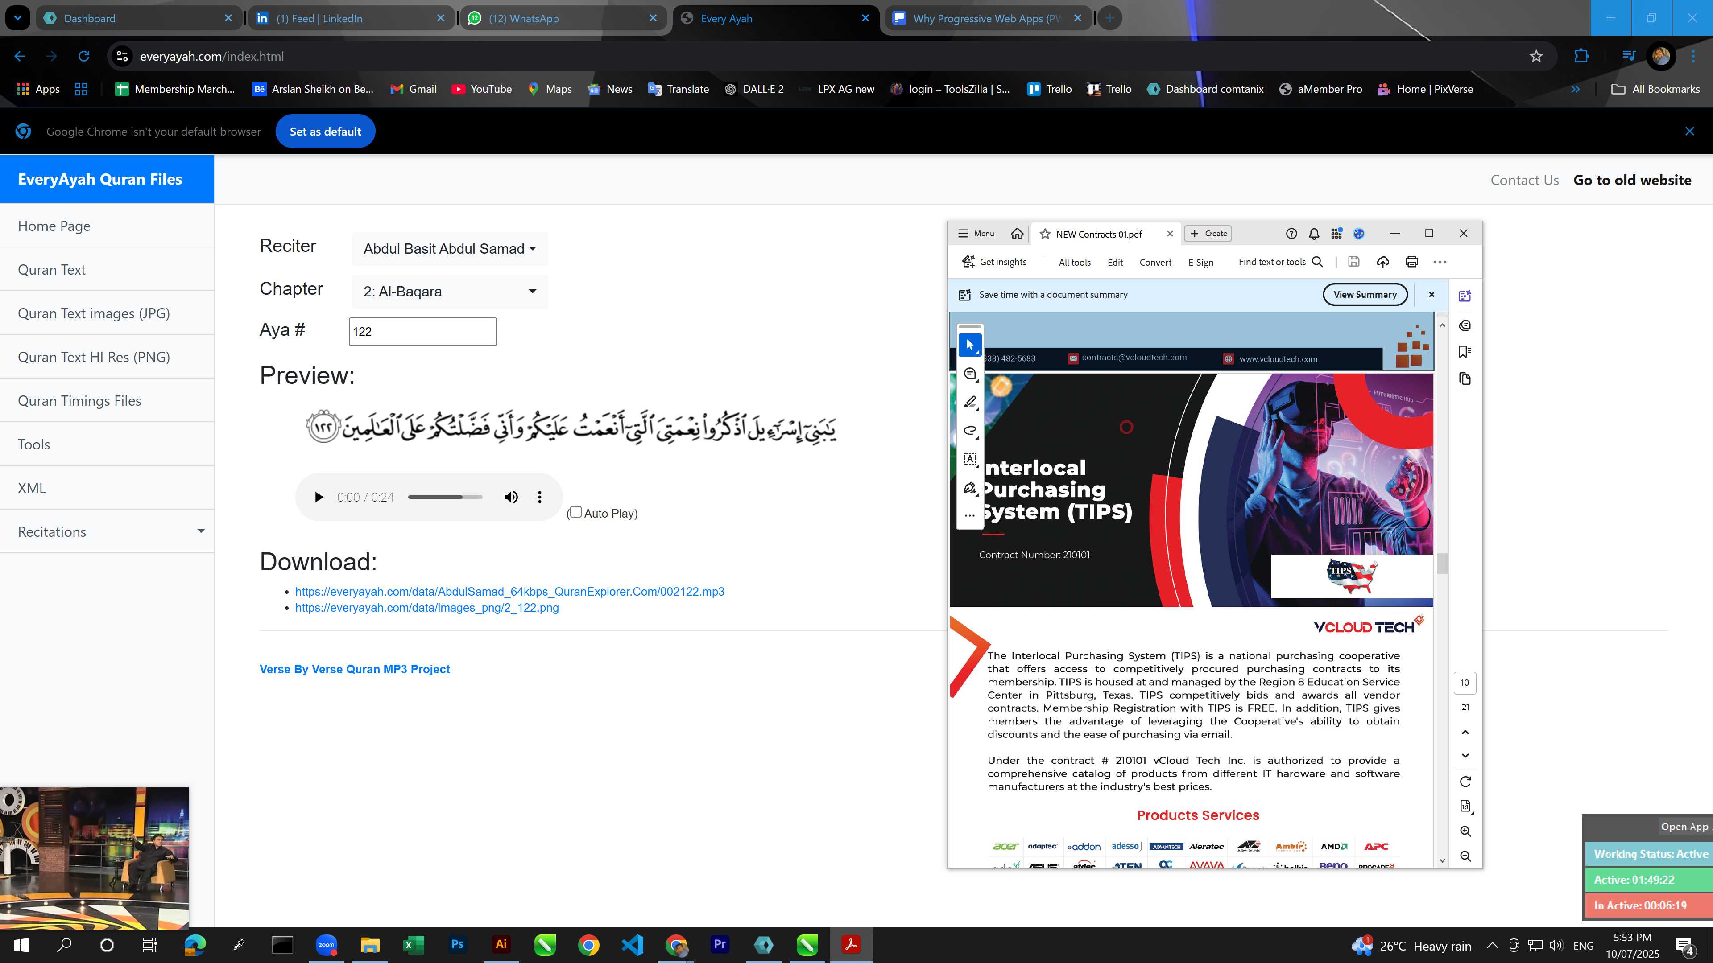This screenshot has width=1713, height=963.
Task: Pick the highlighter pen tool in Acrobat
Action: pos(970,402)
